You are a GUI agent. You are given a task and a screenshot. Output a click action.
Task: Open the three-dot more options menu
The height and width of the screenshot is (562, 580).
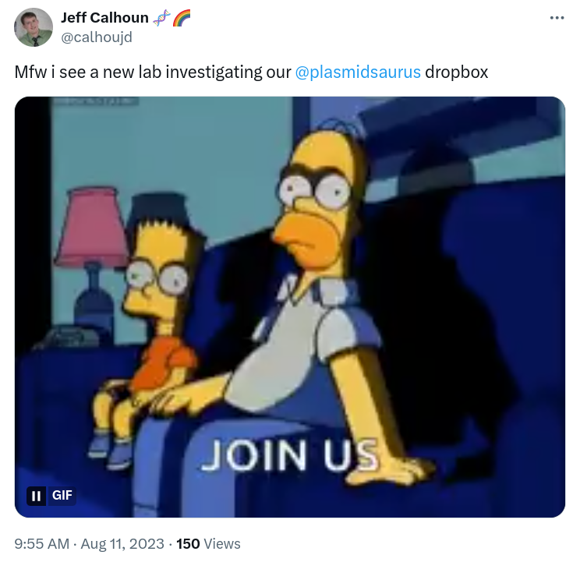557,18
